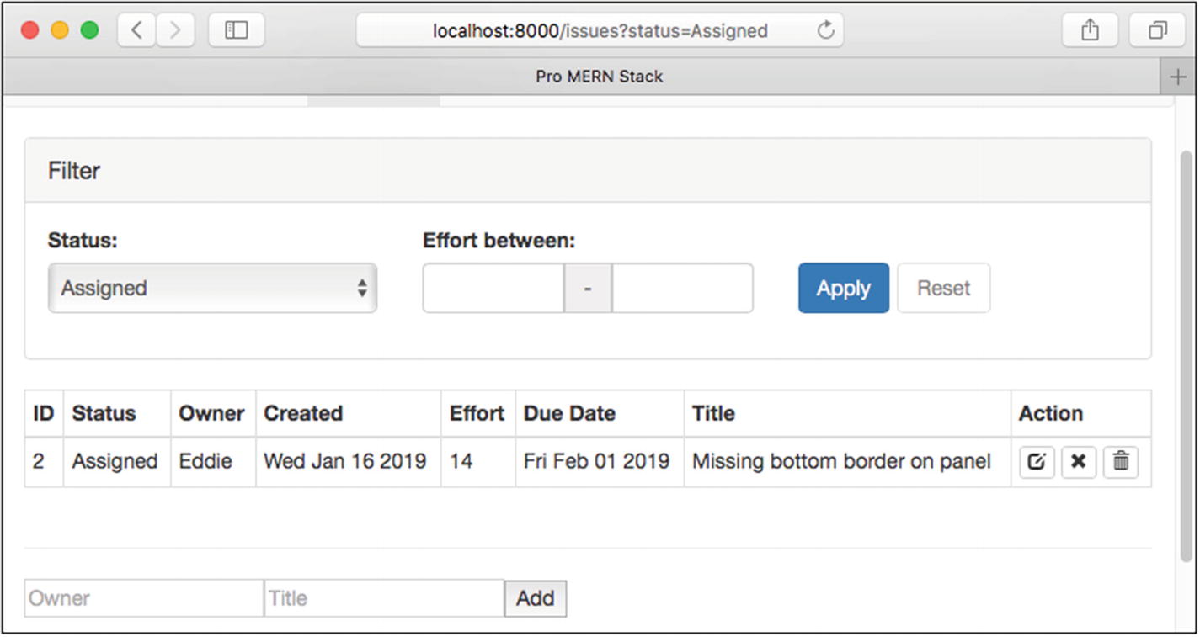Show all tabs overview icon

pyautogui.click(x=1157, y=31)
